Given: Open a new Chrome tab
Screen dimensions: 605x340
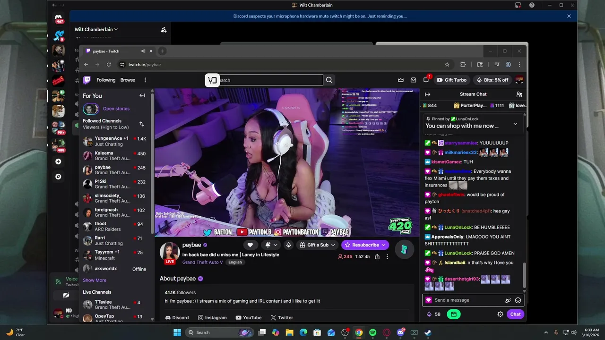Looking at the screenshot, I should pos(162,51).
